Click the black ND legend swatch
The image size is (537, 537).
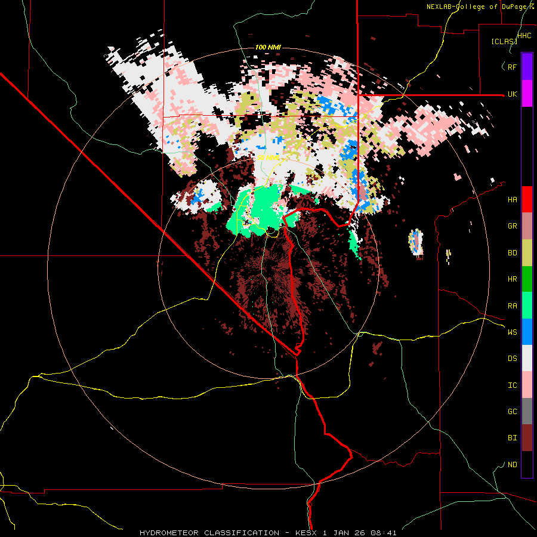(x=527, y=464)
